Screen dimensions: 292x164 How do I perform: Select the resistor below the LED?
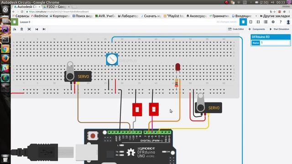(x=177, y=83)
